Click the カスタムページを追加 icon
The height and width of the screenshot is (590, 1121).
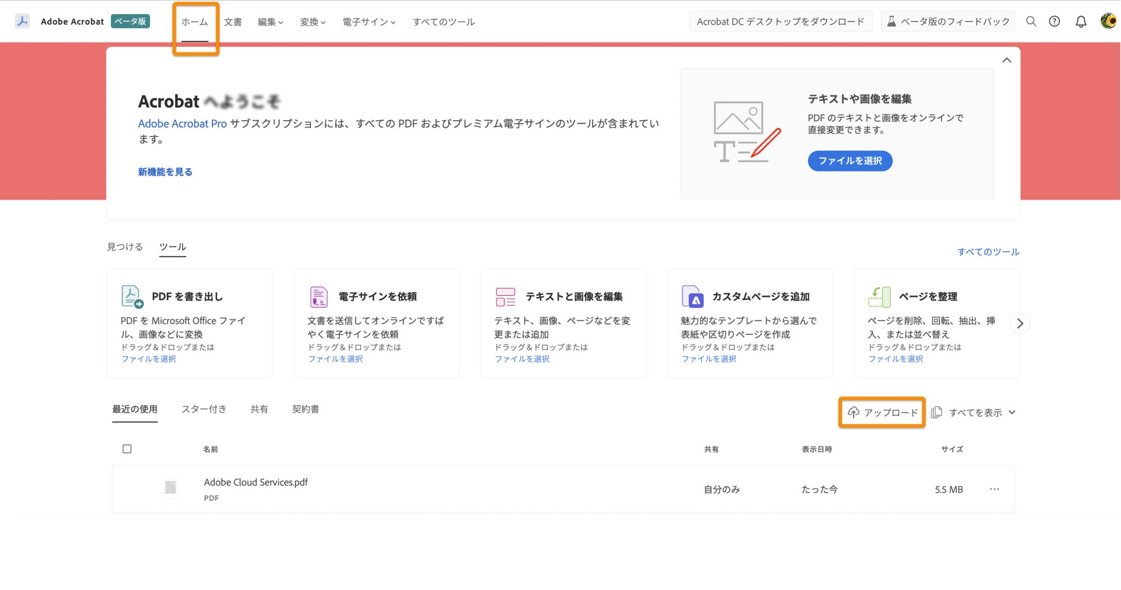(692, 296)
